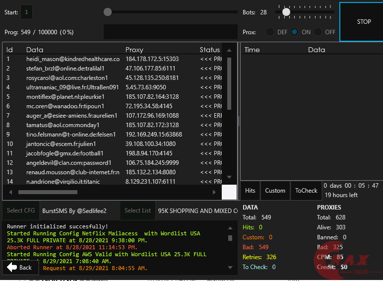Click the Status column header

(x=209, y=50)
